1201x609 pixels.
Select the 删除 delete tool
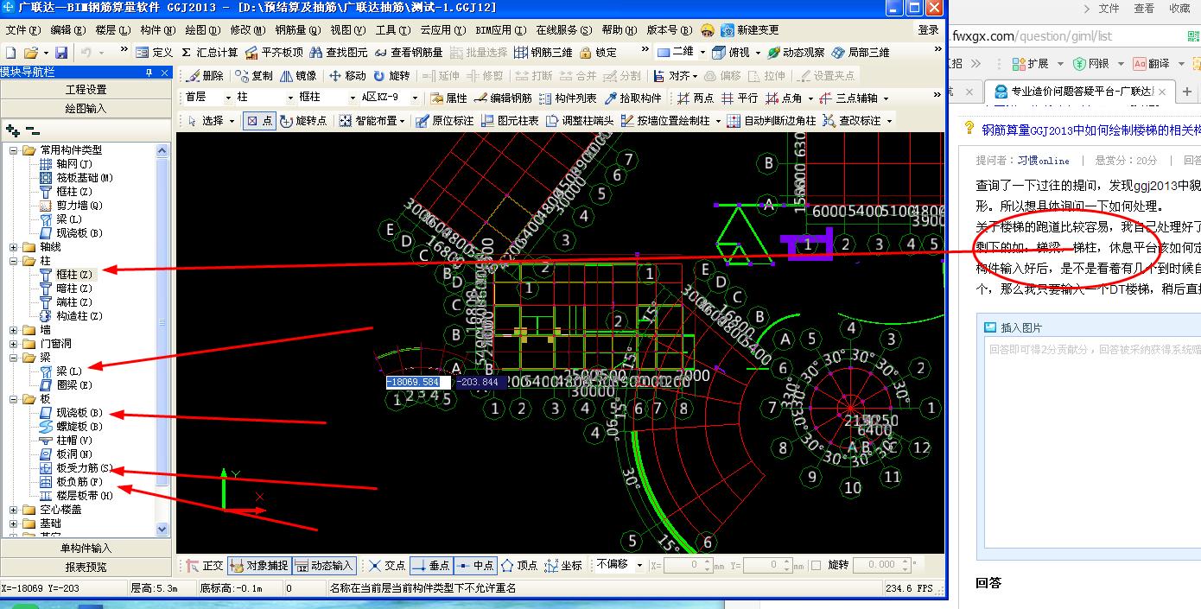203,76
